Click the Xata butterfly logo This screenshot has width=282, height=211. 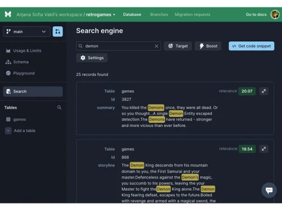(8, 14)
